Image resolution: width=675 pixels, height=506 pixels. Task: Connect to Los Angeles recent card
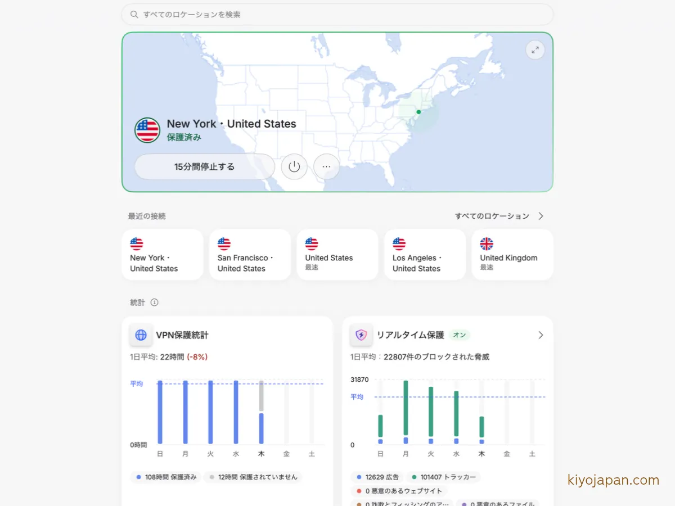coord(425,254)
